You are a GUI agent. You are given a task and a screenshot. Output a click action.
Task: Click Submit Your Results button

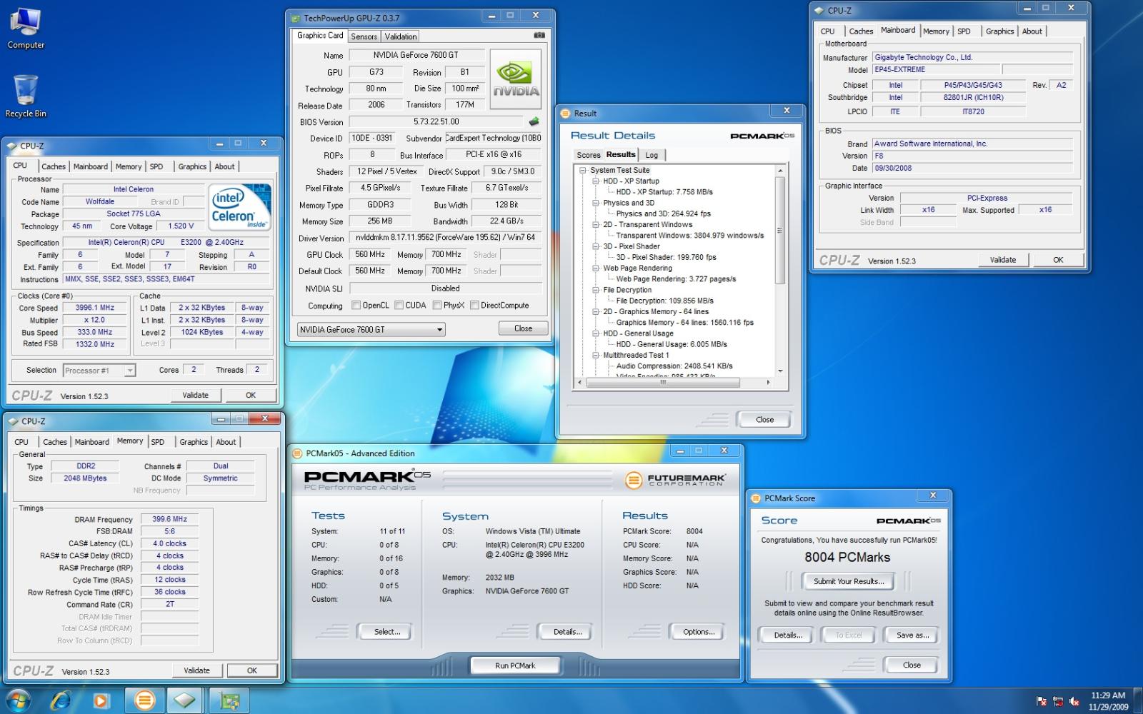click(849, 581)
